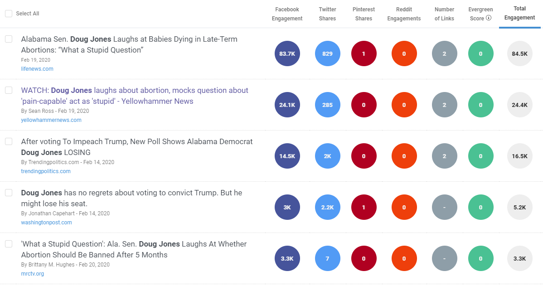Click the Reddit engagements badge on Yellowhammer row
This screenshot has width=543, height=286.
(x=404, y=105)
